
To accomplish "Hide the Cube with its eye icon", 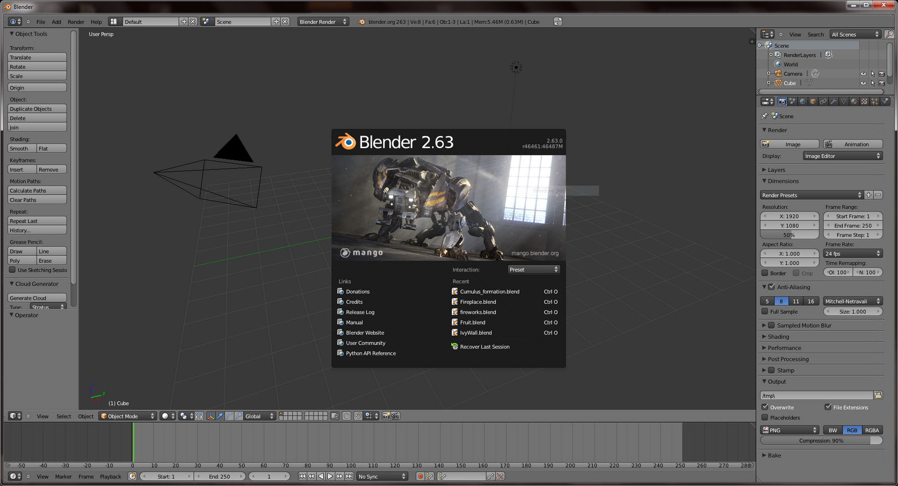I will coord(863,83).
